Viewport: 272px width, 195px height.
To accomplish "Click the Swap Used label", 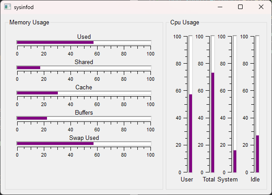I will coord(84,138).
